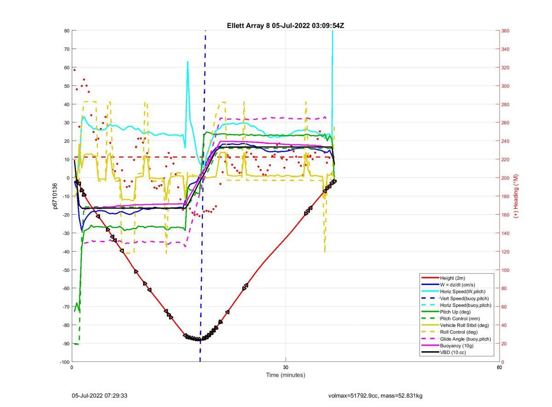The width and height of the screenshot is (552, 407).
Task: Click the left axis tick label '80'
Action: click(x=67, y=31)
